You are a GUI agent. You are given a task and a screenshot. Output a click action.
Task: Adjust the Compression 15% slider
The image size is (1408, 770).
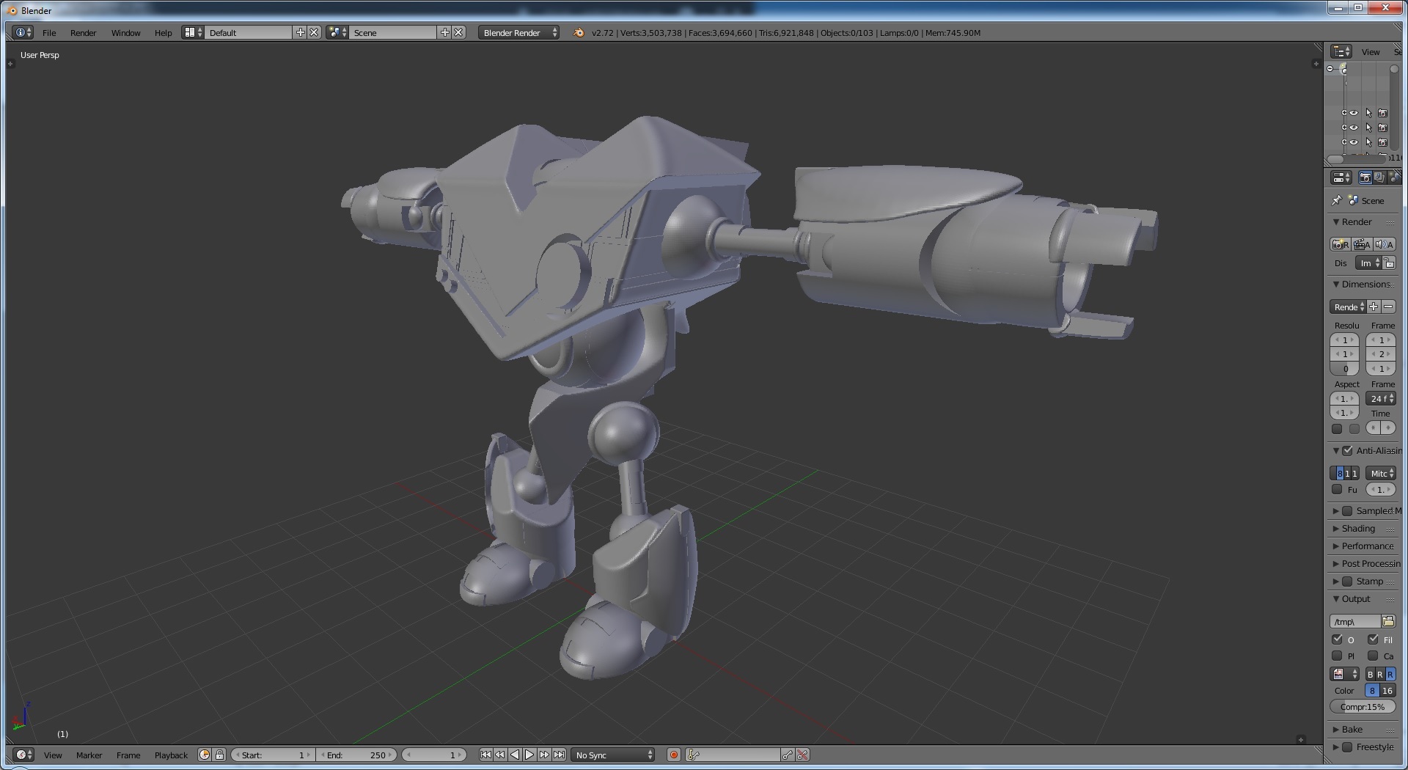(1363, 706)
